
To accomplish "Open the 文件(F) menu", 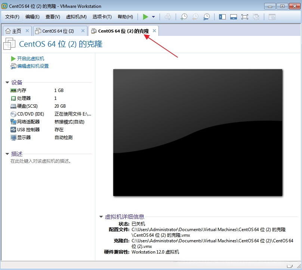I will point(12,17).
